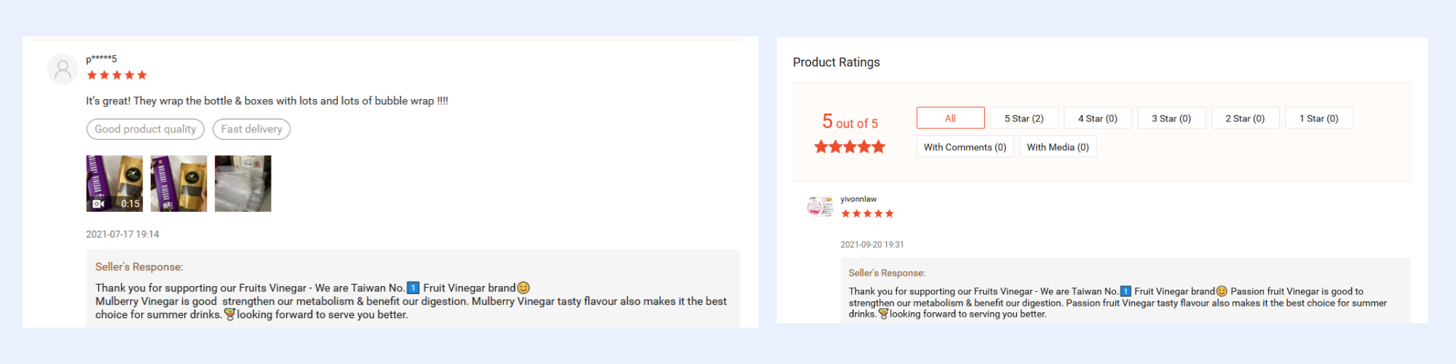Click the star rating under yivonnlaw
The width and height of the screenshot is (1456, 364).
click(x=867, y=213)
